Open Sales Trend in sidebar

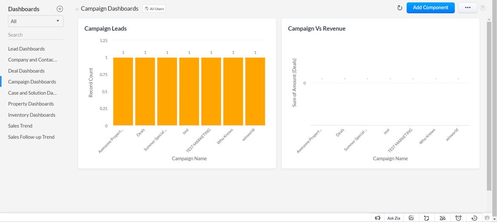20,126
